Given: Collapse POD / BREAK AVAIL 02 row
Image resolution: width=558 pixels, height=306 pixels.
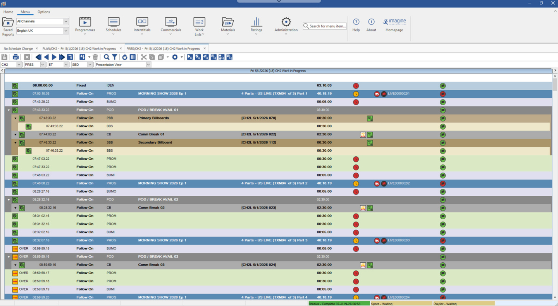Looking at the screenshot, I should pyautogui.click(x=9, y=200).
